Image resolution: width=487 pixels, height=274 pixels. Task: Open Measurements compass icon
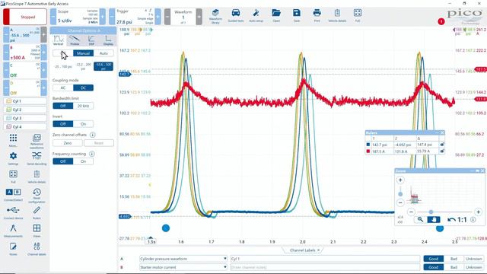(x=13, y=231)
